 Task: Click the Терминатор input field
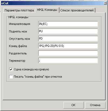68,60
